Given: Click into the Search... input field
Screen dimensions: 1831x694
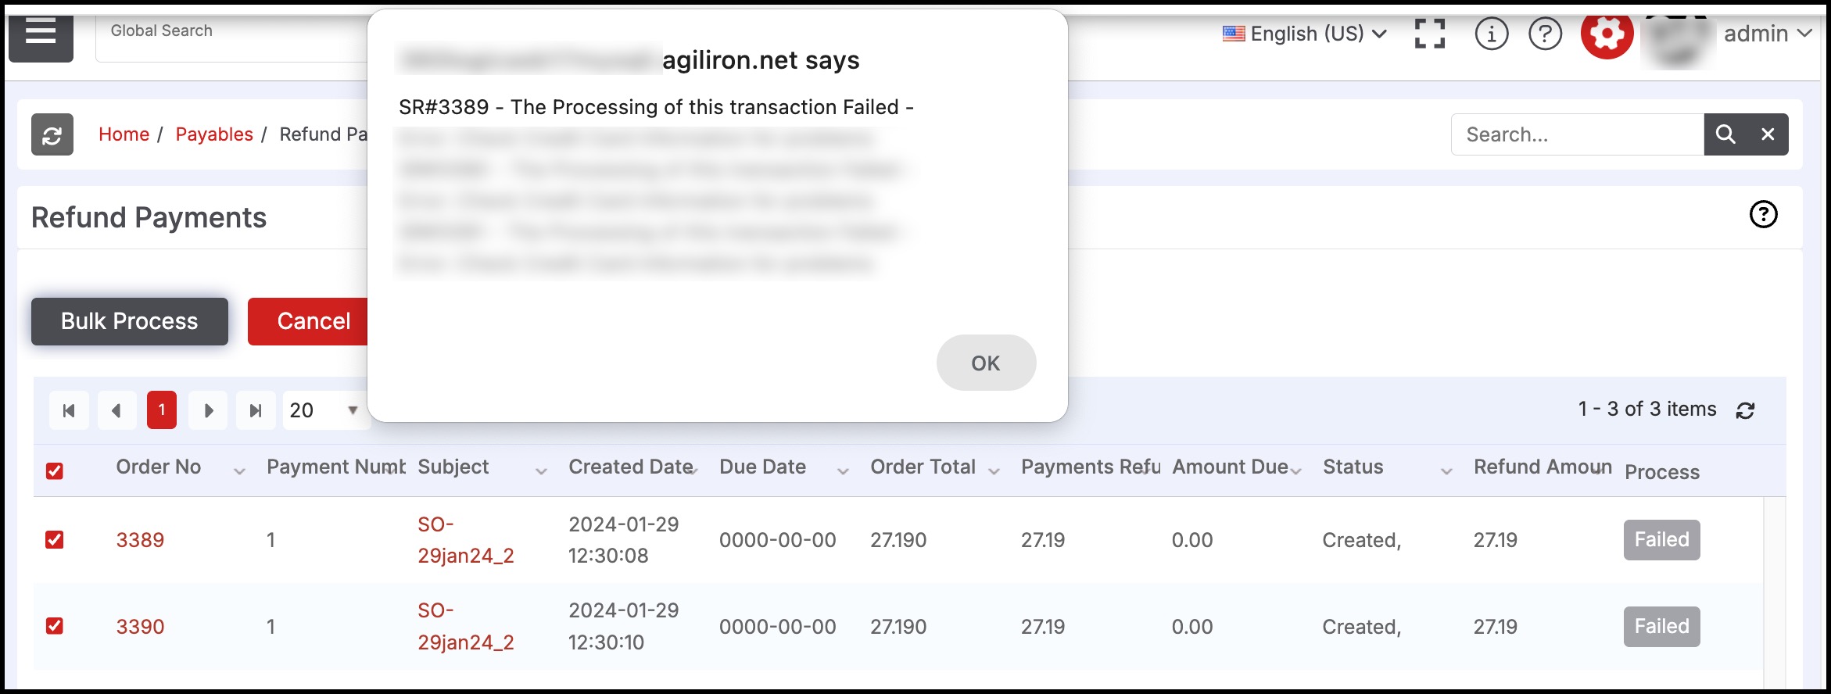Looking at the screenshot, I should tap(1578, 134).
